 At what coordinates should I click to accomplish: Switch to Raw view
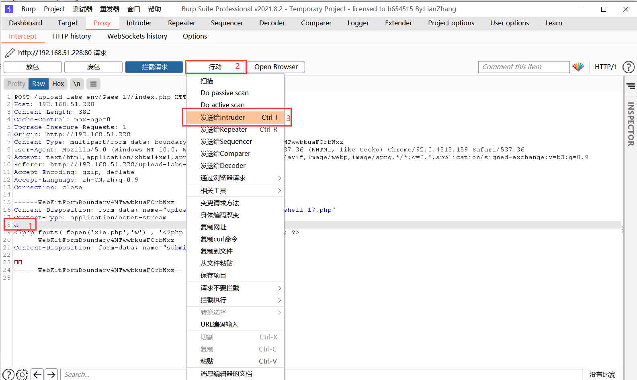click(39, 84)
